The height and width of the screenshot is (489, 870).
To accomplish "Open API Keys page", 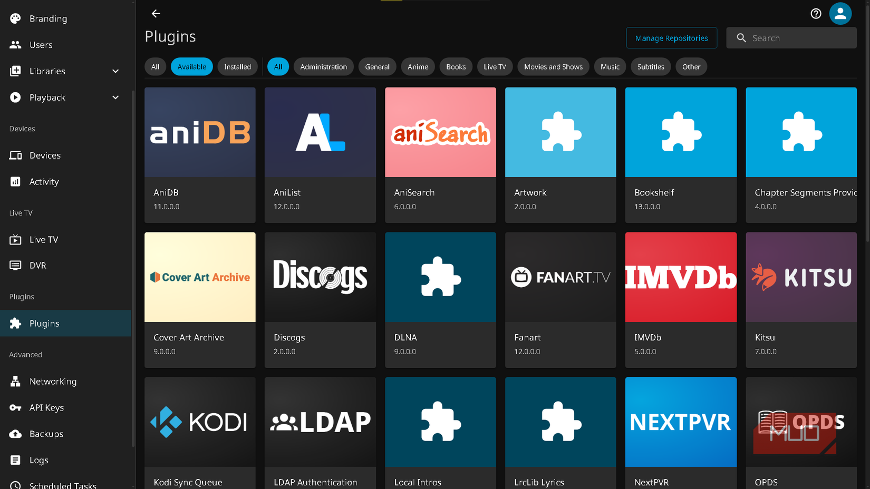I will click(x=65, y=408).
